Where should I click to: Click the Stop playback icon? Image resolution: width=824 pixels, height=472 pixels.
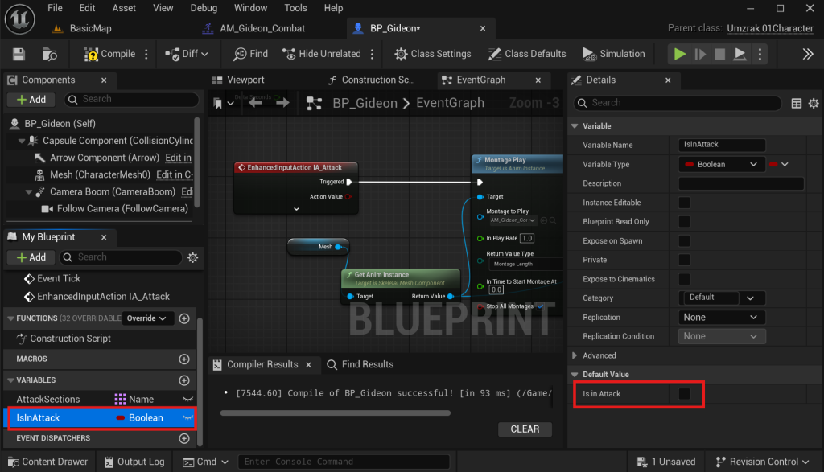coord(720,54)
